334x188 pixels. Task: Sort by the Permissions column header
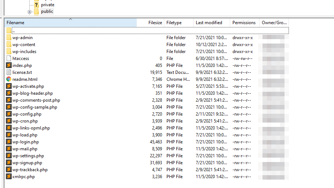[x=245, y=23]
